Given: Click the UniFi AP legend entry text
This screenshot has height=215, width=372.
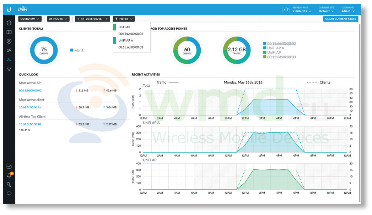Looking at the screenshot, I should tap(274, 52).
